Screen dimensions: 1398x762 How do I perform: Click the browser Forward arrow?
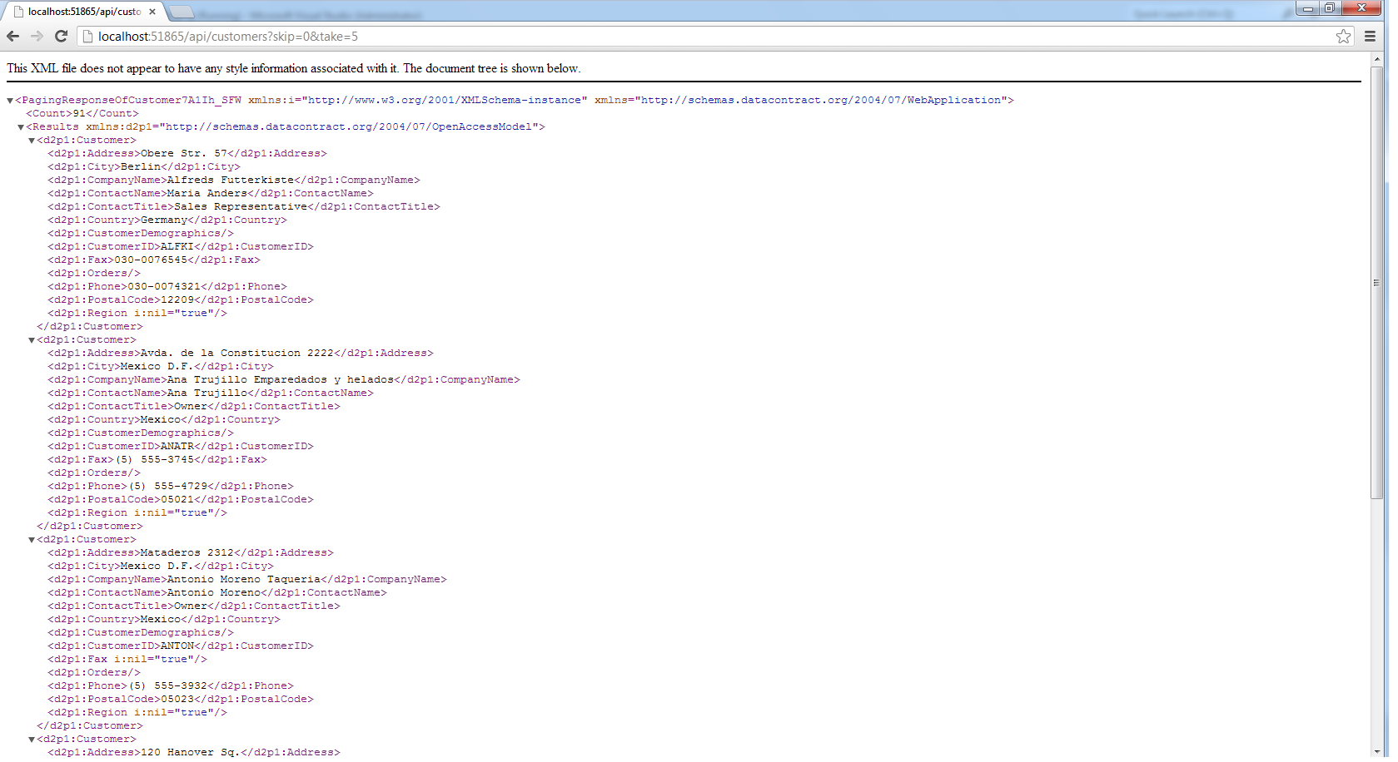pyautogui.click(x=37, y=37)
